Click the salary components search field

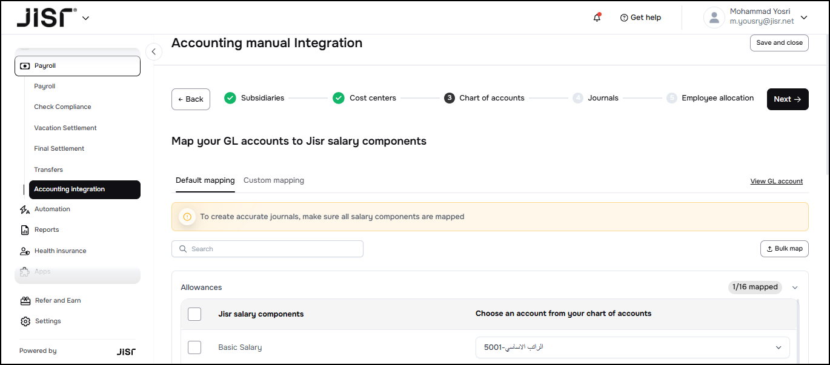267,249
